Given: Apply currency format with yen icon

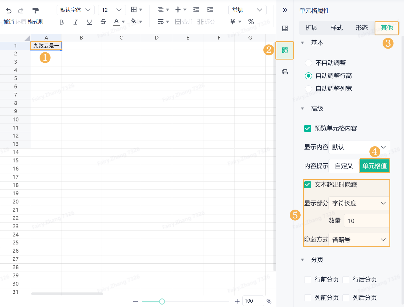Looking at the screenshot, I should [x=233, y=21].
